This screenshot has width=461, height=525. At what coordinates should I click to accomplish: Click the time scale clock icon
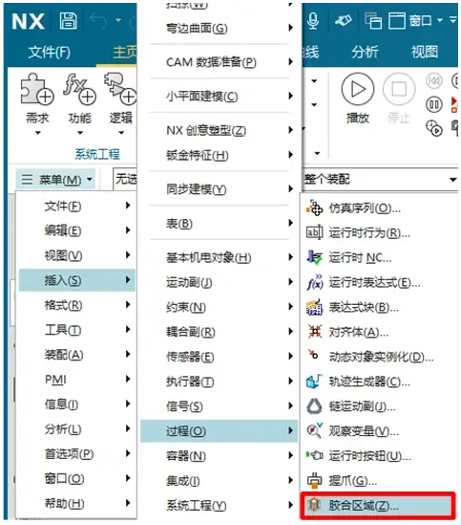(x=434, y=129)
